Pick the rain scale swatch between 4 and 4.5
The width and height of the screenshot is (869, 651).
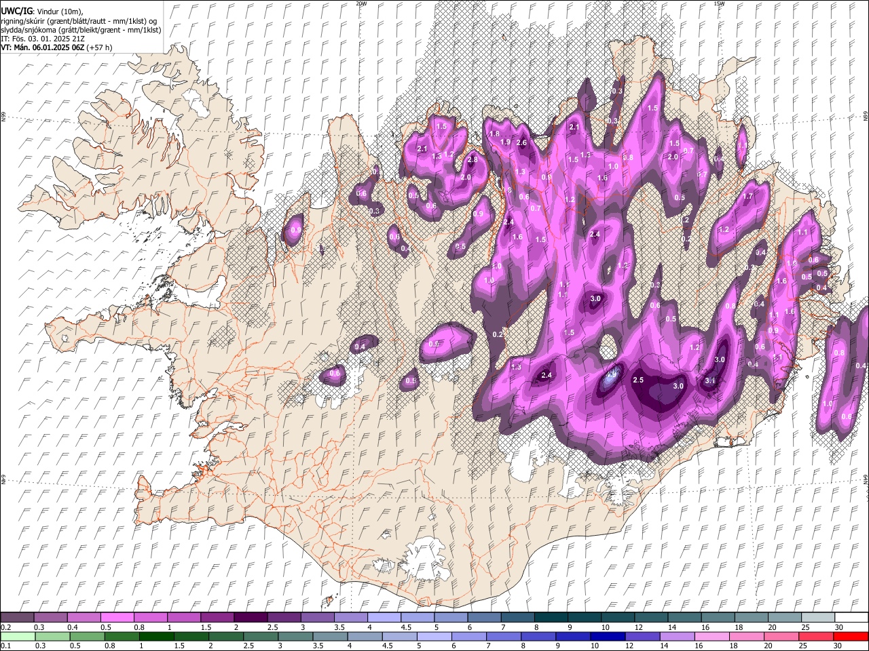point(365,636)
